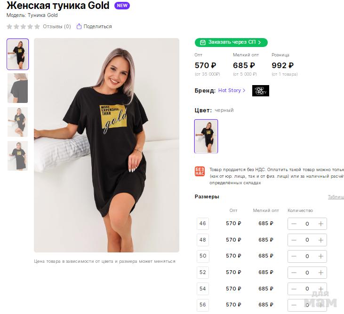
Task: View the third product thumbnail
Action: click(x=18, y=122)
